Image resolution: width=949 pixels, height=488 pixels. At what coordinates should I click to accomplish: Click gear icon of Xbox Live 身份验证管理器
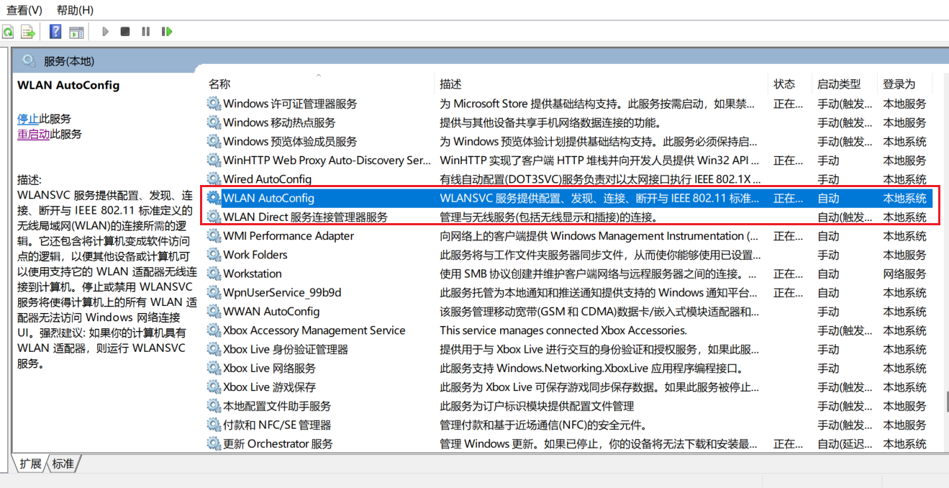click(x=214, y=349)
